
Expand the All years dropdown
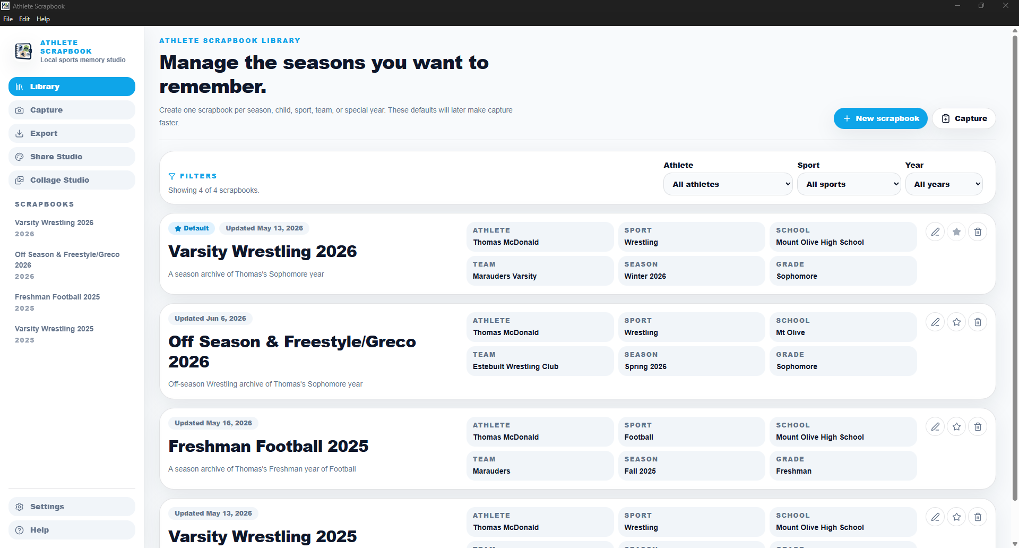[944, 184]
